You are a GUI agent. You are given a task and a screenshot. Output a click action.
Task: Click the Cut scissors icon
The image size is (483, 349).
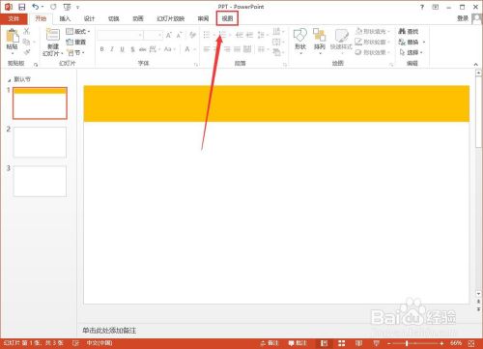pos(27,31)
